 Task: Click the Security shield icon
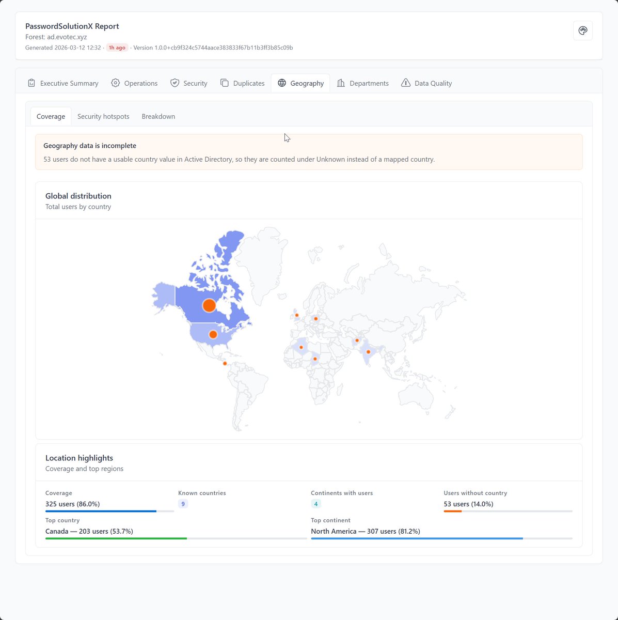175,83
